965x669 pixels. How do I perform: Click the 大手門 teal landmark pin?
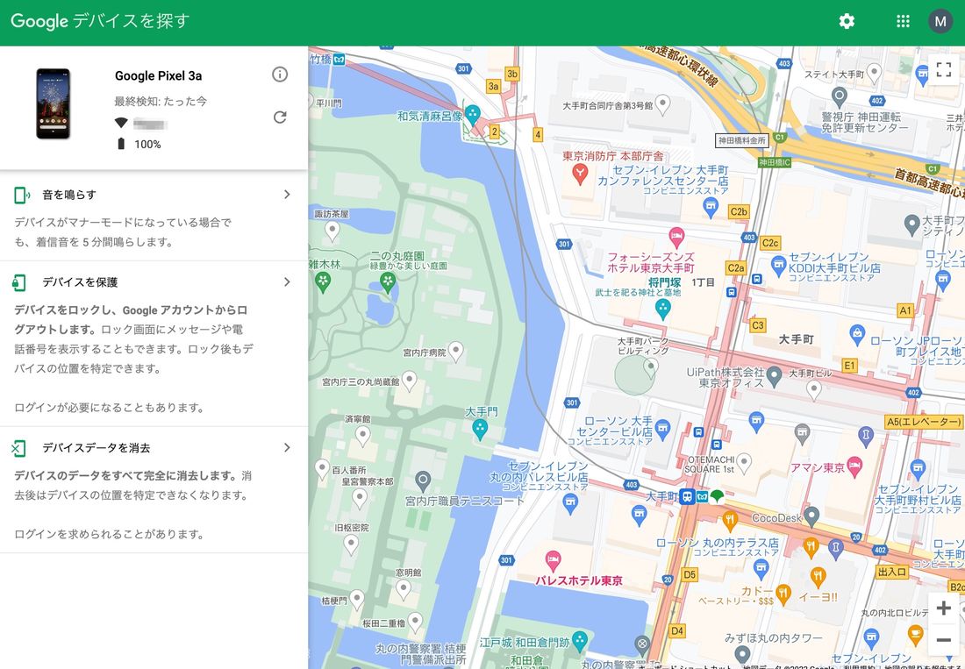[x=480, y=429]
